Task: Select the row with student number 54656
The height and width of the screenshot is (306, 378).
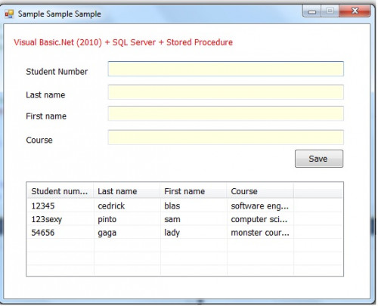Action: (x=184, y=233)
